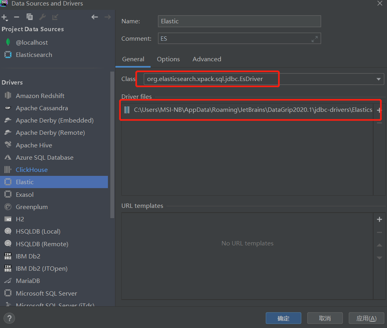Click inside the Name input field
387x328 pixels.
[239, 21]
